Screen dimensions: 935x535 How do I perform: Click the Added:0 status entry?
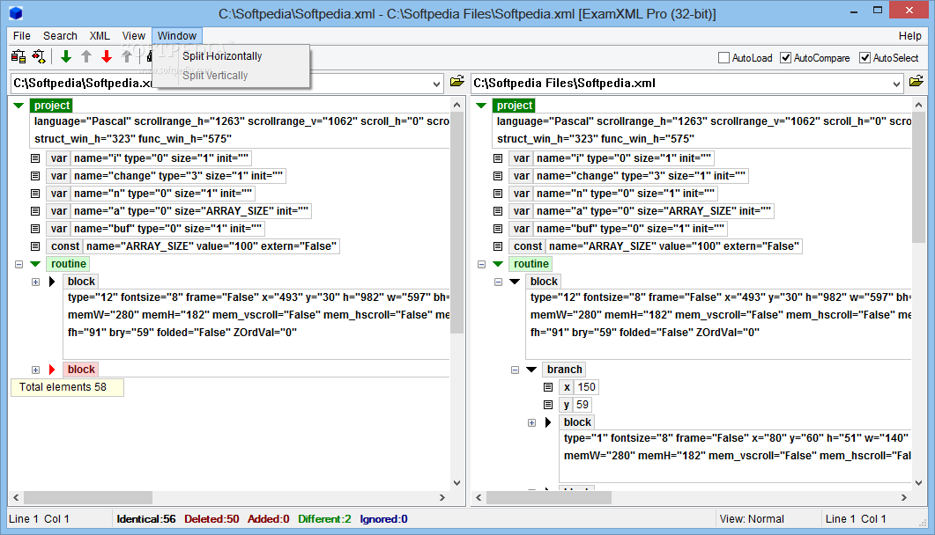pos(268,519)
